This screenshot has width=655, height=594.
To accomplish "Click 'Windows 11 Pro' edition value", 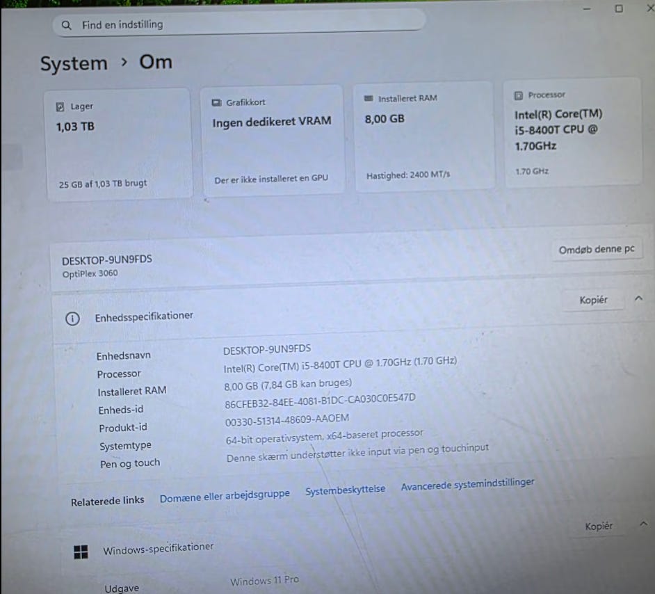I will (264, 581).
